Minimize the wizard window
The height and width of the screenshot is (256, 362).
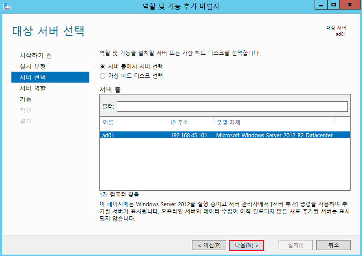(321, 5)
